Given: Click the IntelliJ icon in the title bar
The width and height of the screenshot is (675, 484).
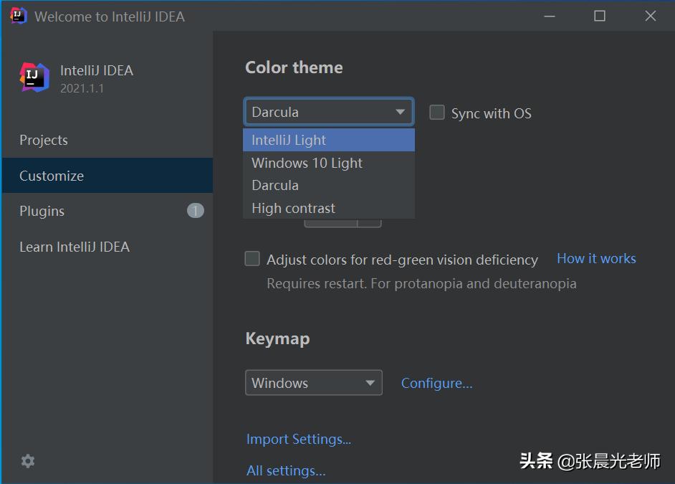Looking at the screenshot, I should click(x=19, y=16).
